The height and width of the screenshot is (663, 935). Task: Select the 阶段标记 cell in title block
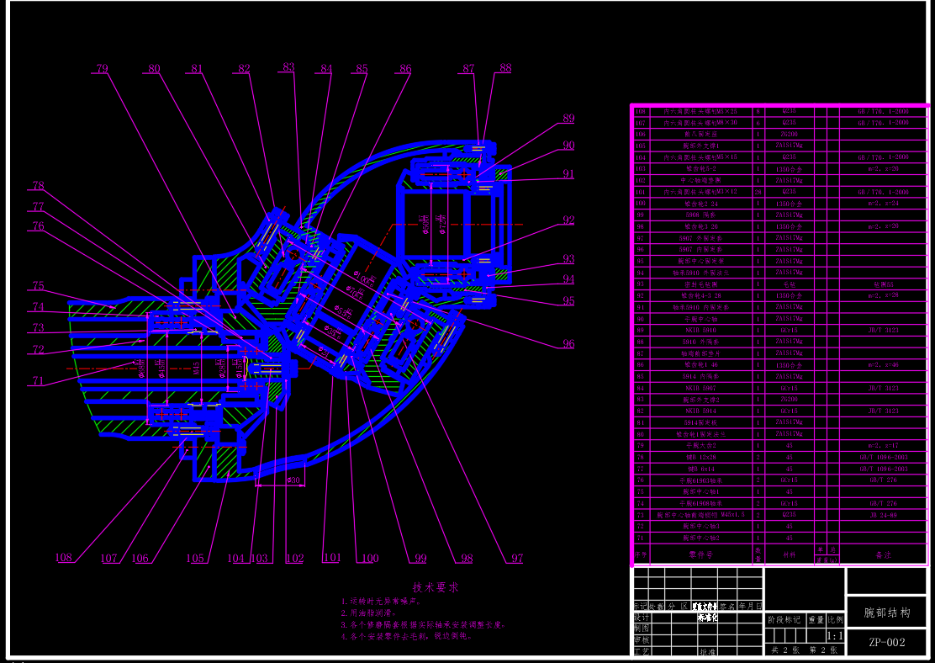[784, 619]
